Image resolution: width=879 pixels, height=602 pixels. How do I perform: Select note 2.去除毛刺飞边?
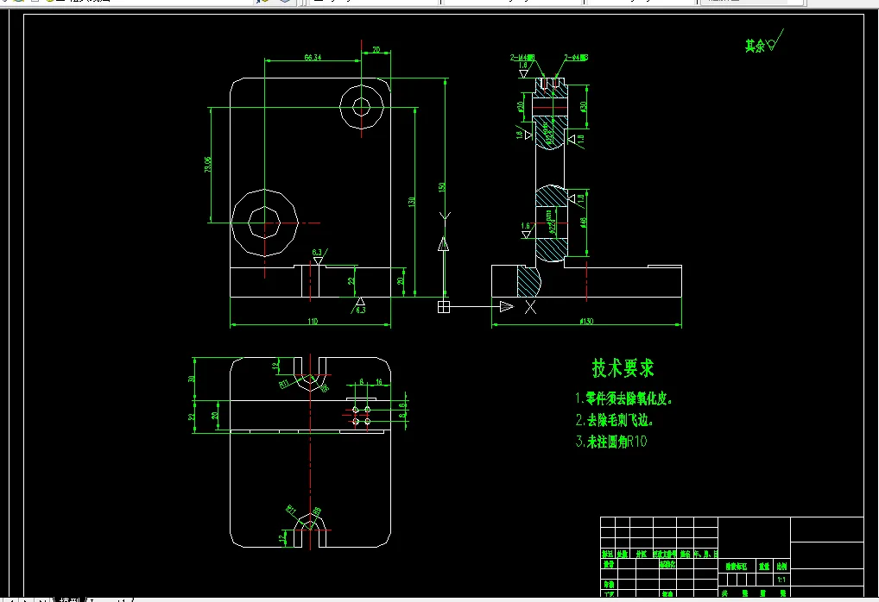(615, 420)
